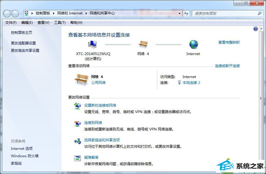The image size is (266, 174).
Task: Open the 查看(V) menu
Action: coord(43,23)
